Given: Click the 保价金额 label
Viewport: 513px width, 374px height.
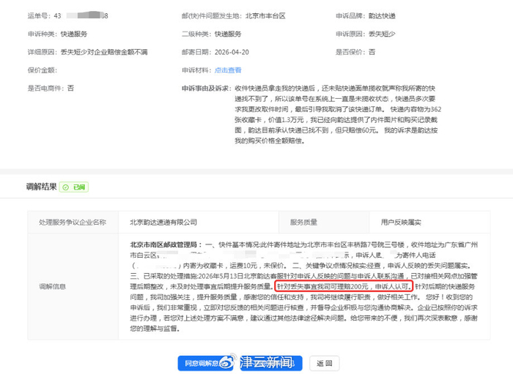Looking at the screenshot, I should click(43, 70).
